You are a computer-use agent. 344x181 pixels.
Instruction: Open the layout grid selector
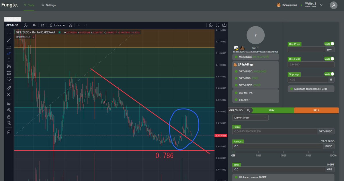pyautogui.click(x=71, y=25)
